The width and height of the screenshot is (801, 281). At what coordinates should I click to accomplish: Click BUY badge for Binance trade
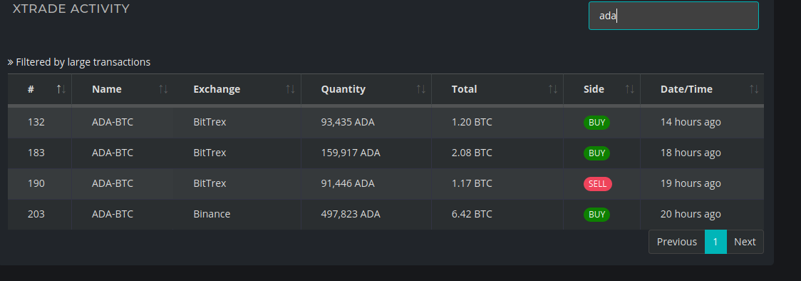point(596,215)
